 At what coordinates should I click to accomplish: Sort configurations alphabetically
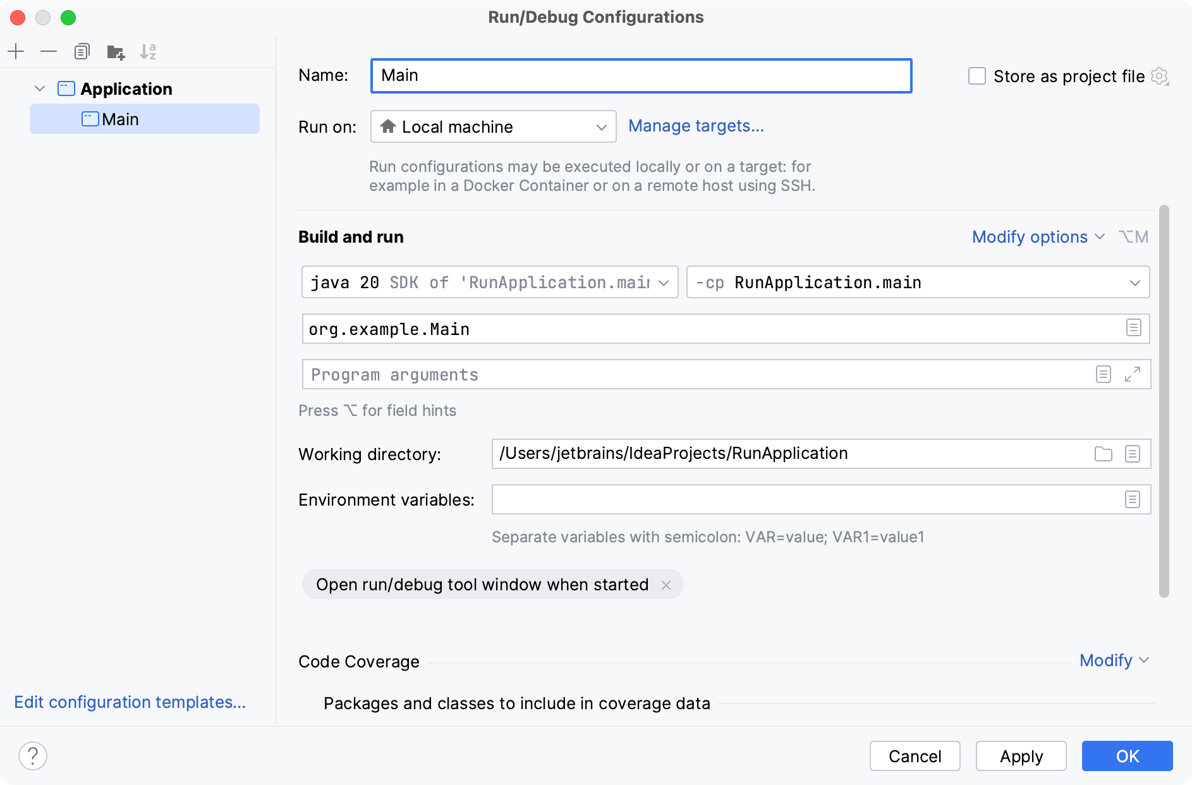click(148, 51)
